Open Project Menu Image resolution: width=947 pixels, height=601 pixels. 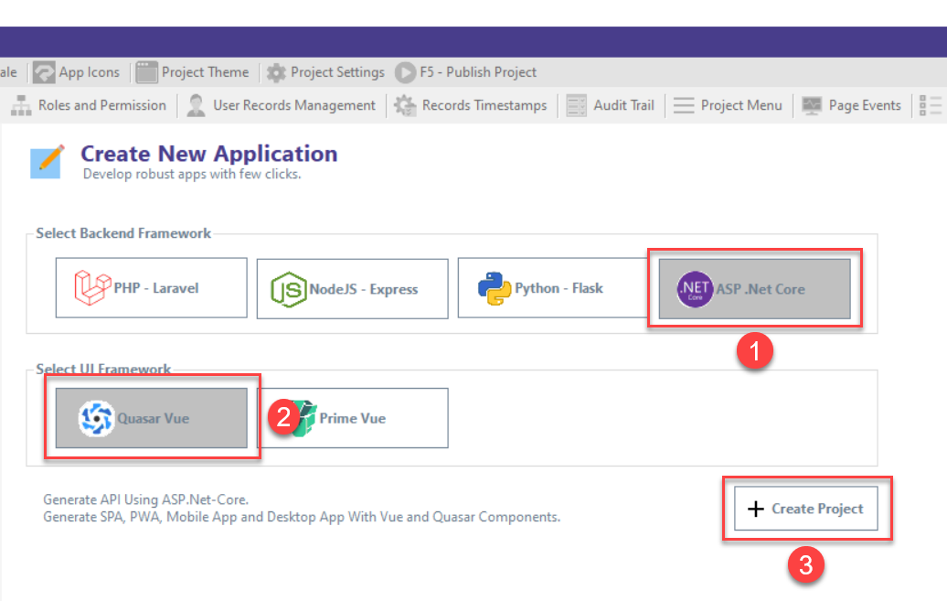[728, 105]
